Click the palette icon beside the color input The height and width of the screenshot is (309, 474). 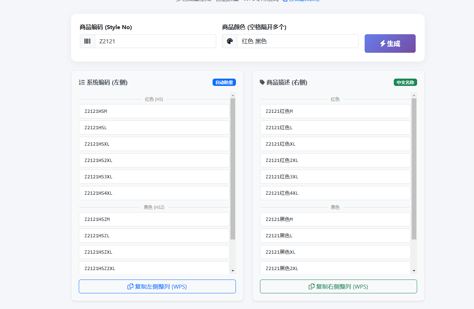tap(229, 41)
